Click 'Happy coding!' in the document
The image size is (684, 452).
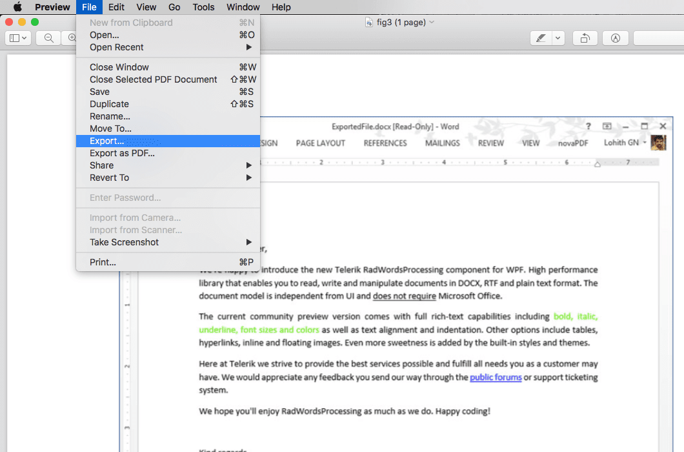(x=463, y=411)
